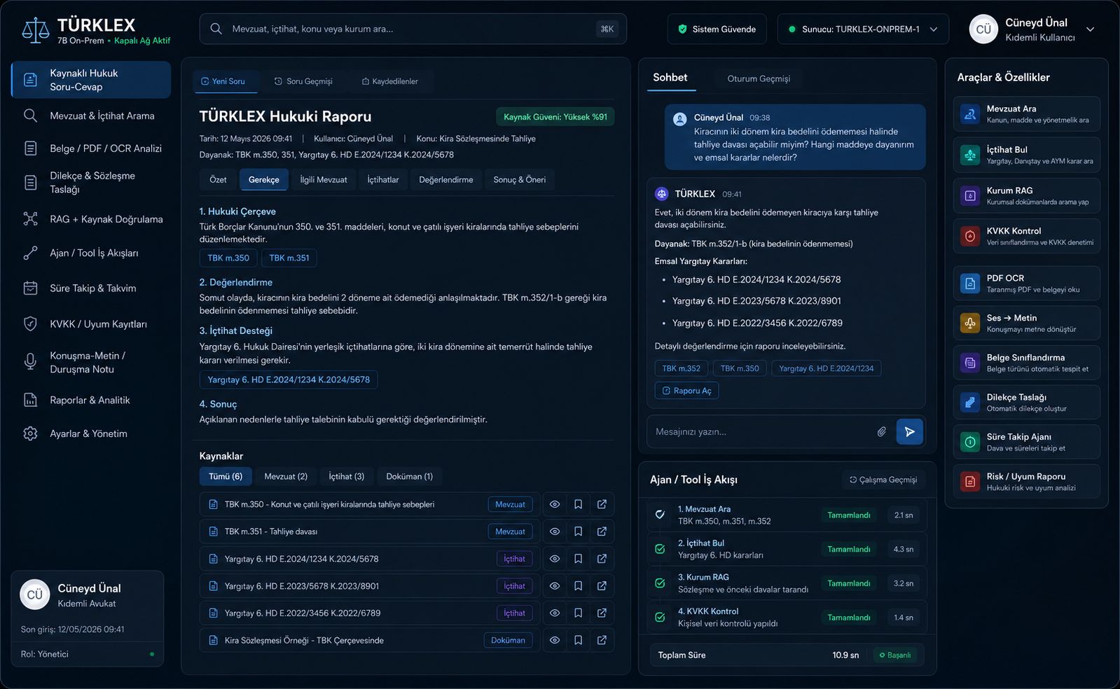Open Belge / PDF / OCR Analizi
This screenshot has width=1120, height=689.
(90, 148)
